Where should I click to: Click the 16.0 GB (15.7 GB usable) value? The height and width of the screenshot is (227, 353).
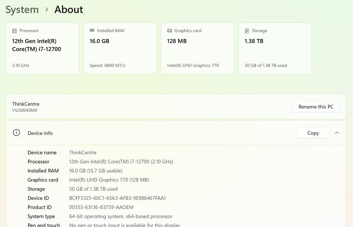coord(96,171)
